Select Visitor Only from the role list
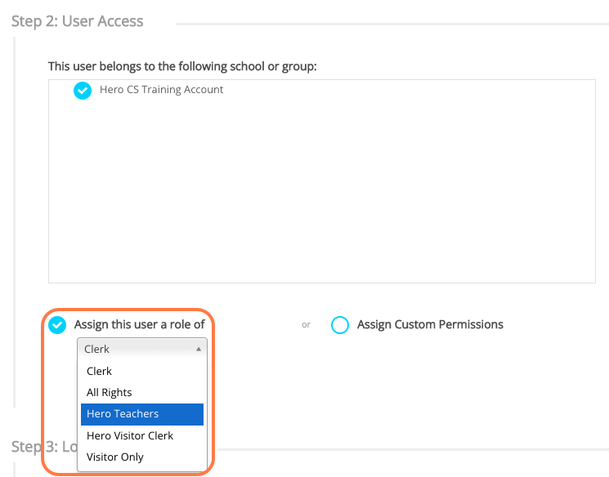This screenshot has width=609, height=477. point(115,457)
